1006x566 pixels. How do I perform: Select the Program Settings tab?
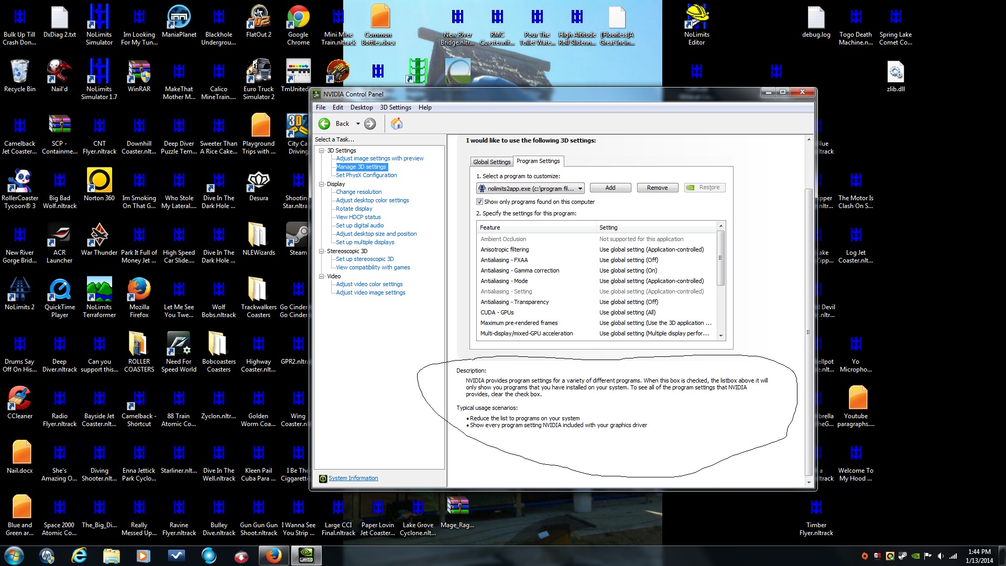click(x=538, y=161)
